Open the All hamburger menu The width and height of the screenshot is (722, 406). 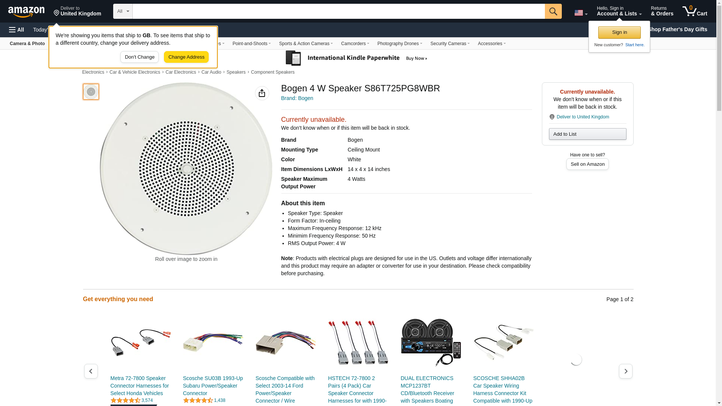tap(17, 30)
